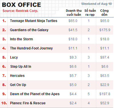
Task: Click the Source: Rentrak Corp. text
Action: click(20, 11)
